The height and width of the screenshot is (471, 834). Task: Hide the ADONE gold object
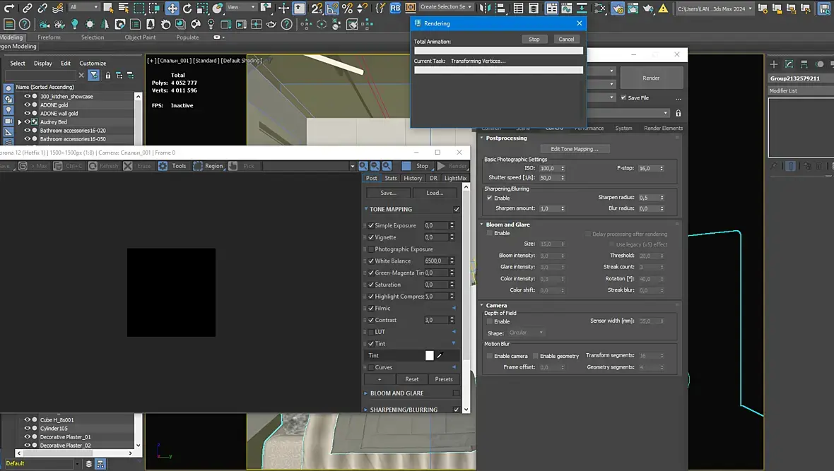coord(27,105)
